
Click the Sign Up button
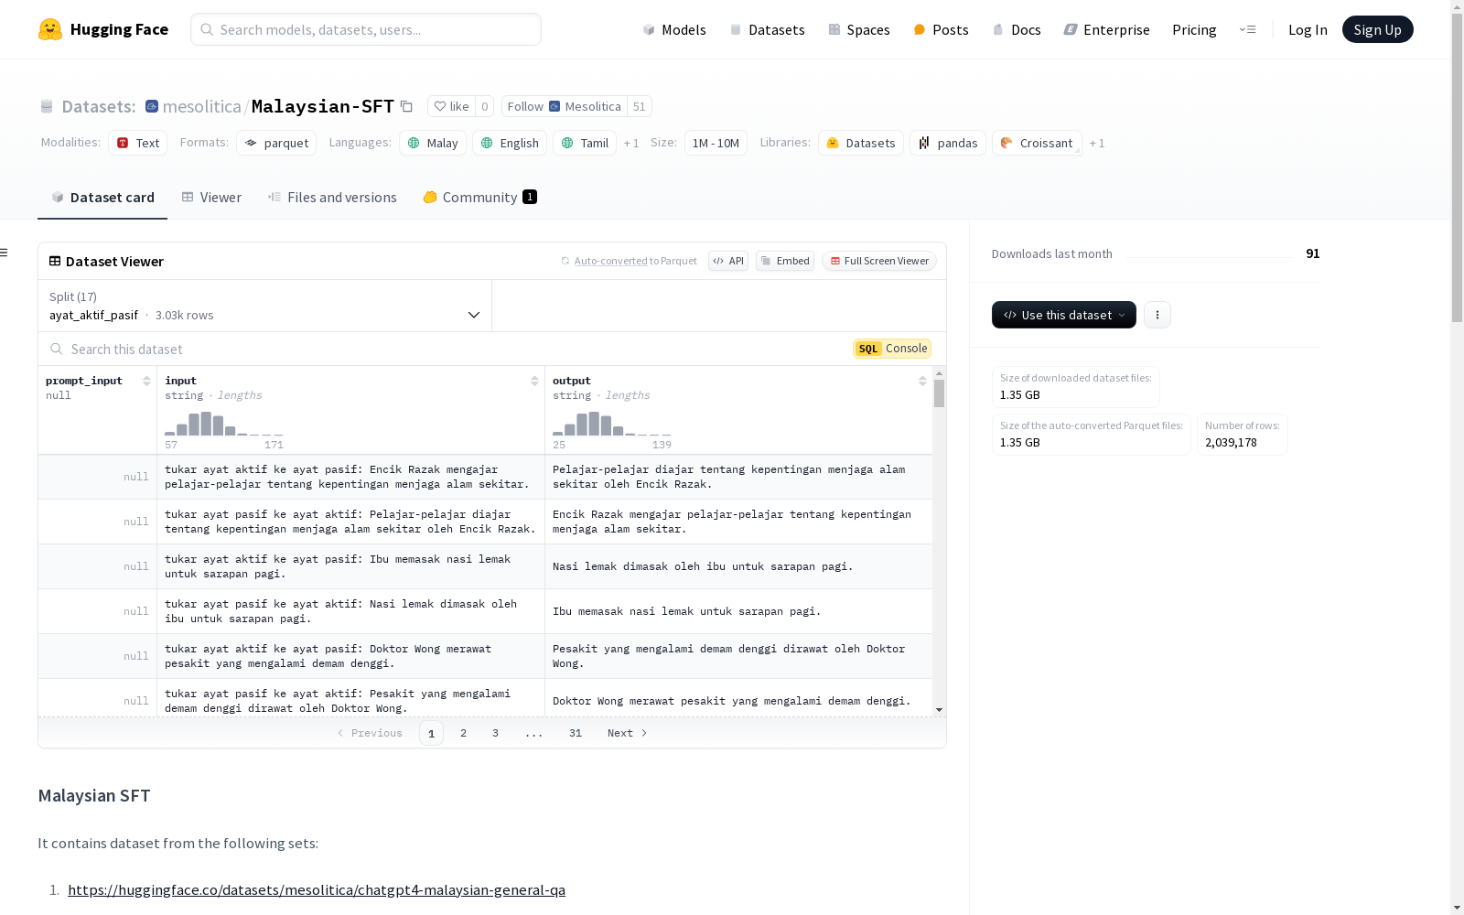point(1377,29)
